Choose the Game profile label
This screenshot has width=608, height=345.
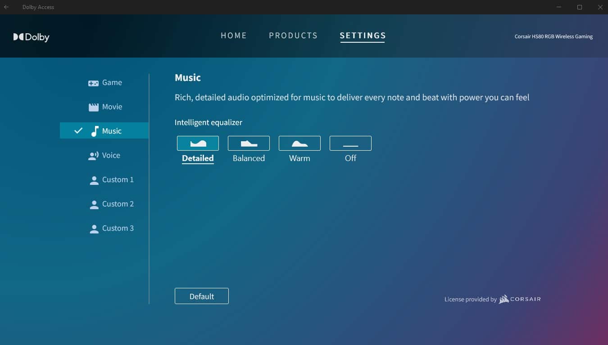coord(112,83)
